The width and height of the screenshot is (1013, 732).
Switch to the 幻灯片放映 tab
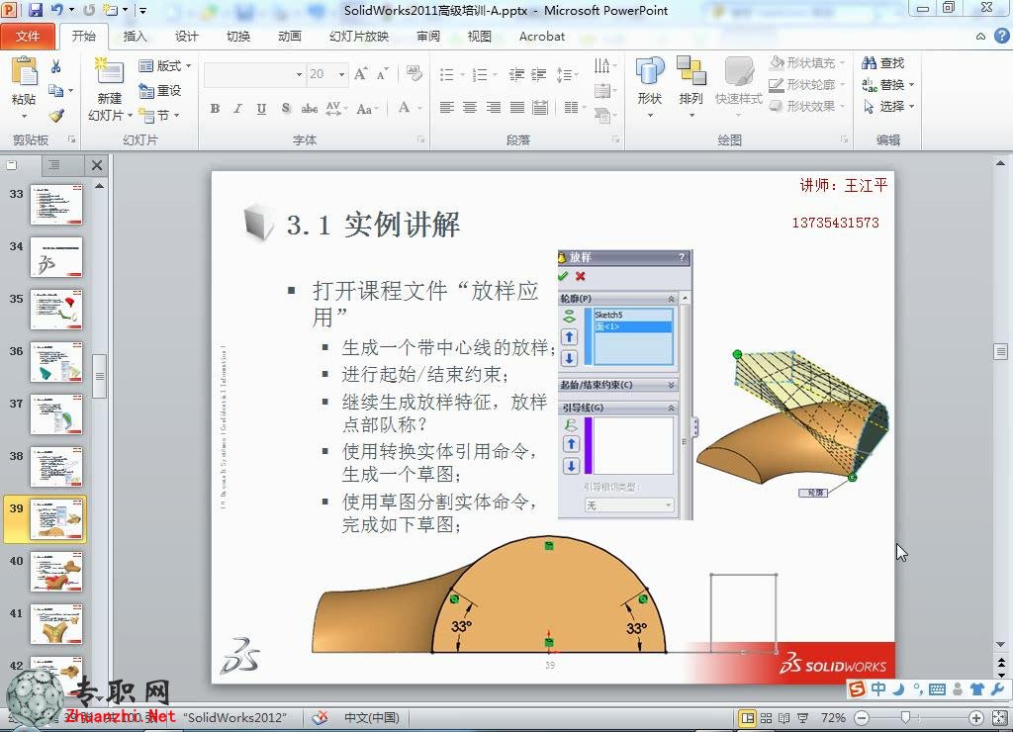pyautogui.click(x=359, y=37)
